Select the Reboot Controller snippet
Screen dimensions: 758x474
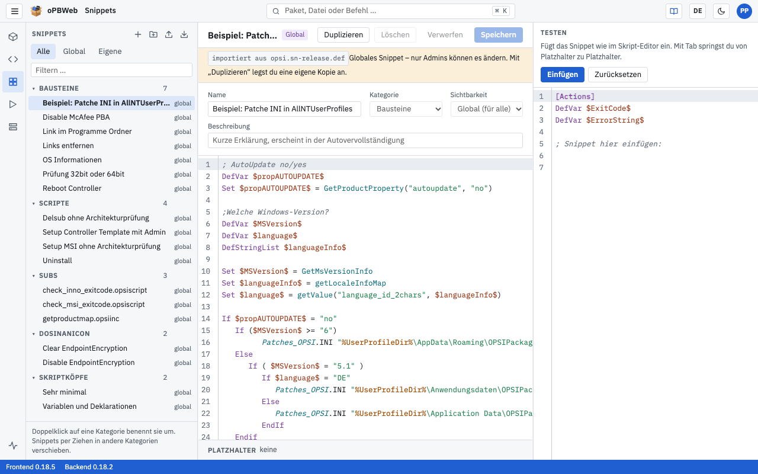tap(111, 188)
